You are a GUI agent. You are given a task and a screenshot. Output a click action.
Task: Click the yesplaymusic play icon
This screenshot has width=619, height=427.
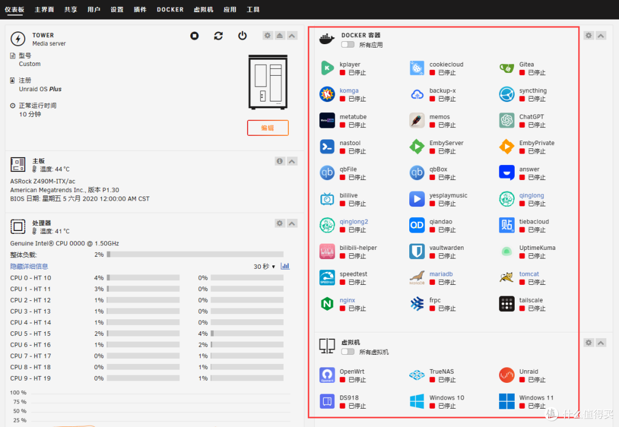[417, 199]
